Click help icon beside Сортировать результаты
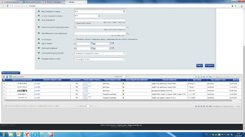Image resolution: width=245 pixels, height=137 pixels. (39, 53)
